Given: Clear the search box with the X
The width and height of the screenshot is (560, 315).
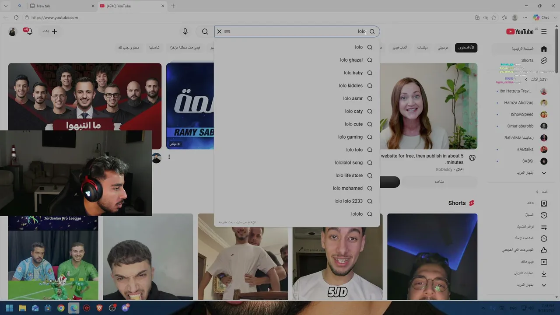Looking at the screenshot, I should (x=219, y=31).
